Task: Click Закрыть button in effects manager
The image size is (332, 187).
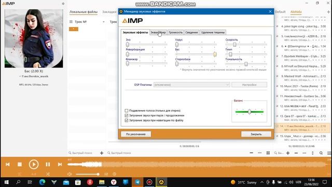Action: click(256, 134)
